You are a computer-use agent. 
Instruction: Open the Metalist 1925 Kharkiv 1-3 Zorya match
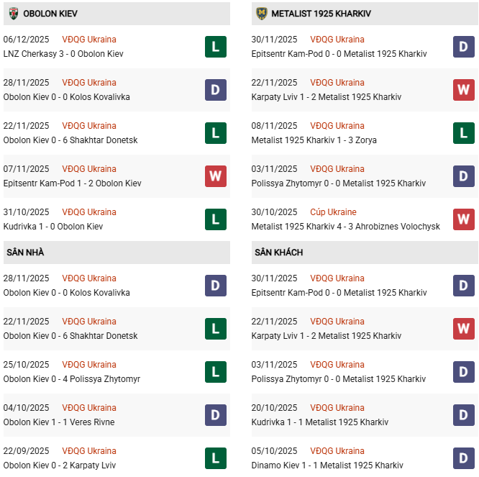314,140
